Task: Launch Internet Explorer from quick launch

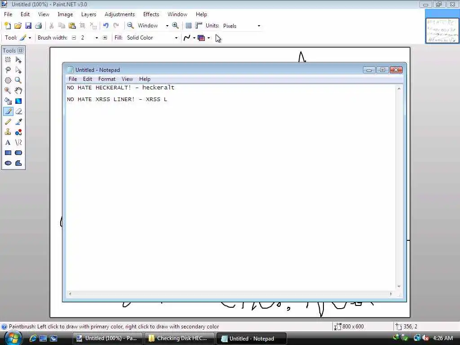Action: click(33, 338)
